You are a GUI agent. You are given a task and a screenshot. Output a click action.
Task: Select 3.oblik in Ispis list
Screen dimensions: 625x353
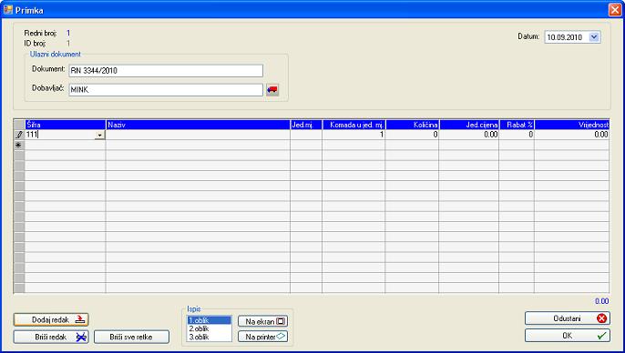click(210, 338)
